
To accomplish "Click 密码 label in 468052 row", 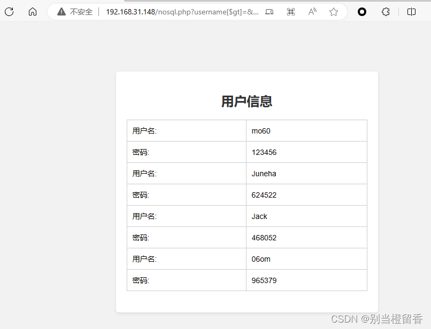I will click(x=141, y=238).
